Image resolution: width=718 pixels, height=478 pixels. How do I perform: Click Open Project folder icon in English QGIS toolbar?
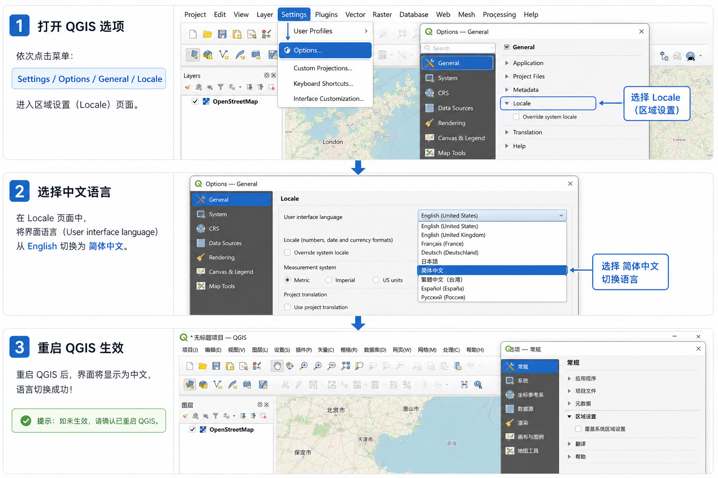tap(208, 34)
